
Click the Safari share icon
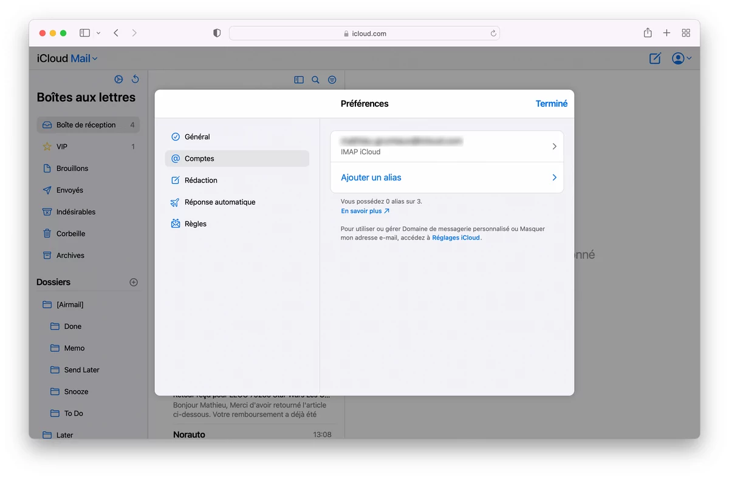(648, 33)
